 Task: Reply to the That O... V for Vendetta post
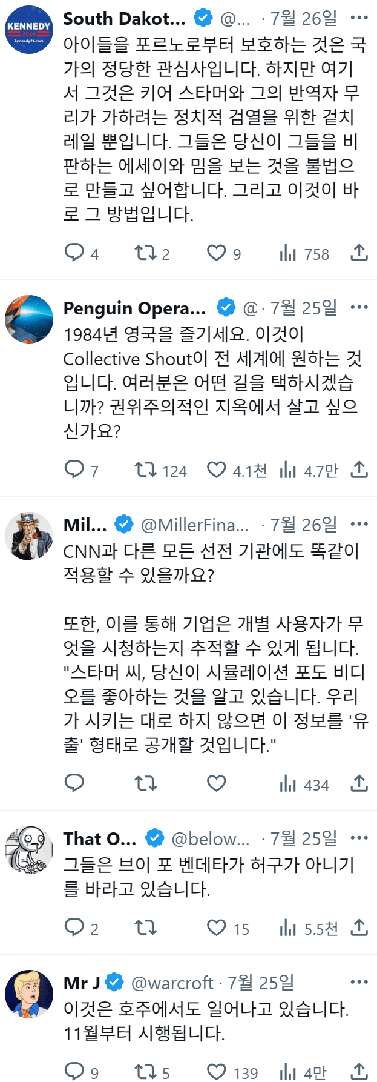(x=74, y=928)
